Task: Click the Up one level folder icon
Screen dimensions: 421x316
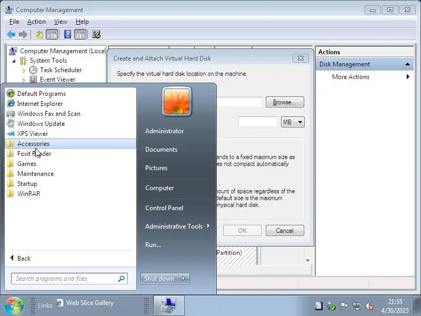Action: coord(39,34)
